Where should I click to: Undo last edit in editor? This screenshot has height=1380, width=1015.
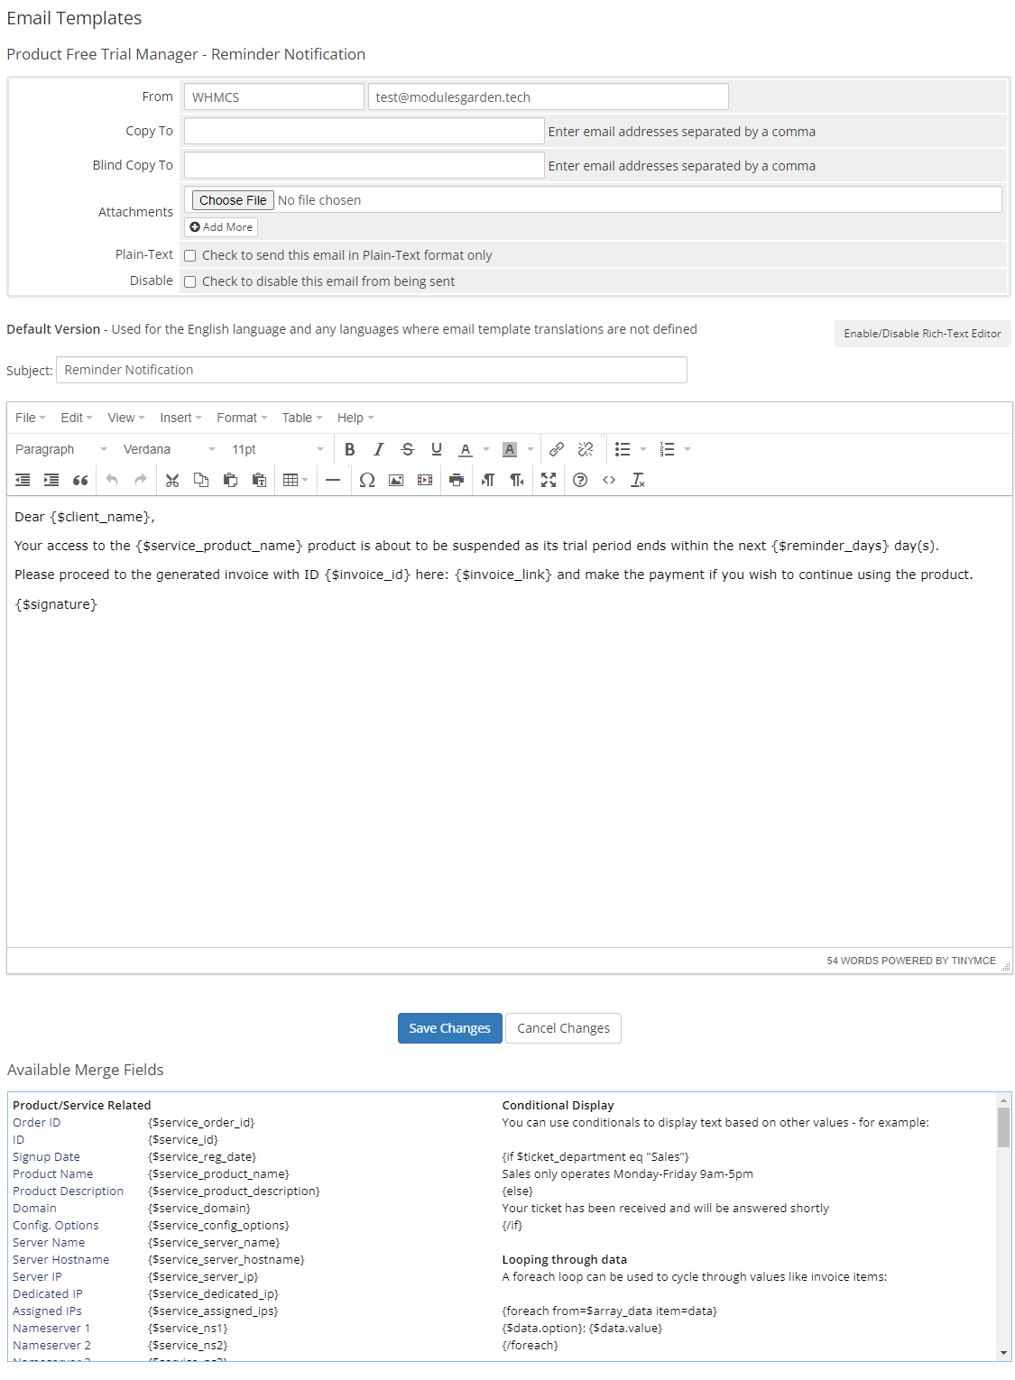point(112,480)
